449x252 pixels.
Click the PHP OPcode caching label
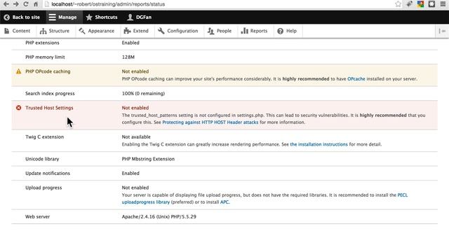tap(48, 71)
